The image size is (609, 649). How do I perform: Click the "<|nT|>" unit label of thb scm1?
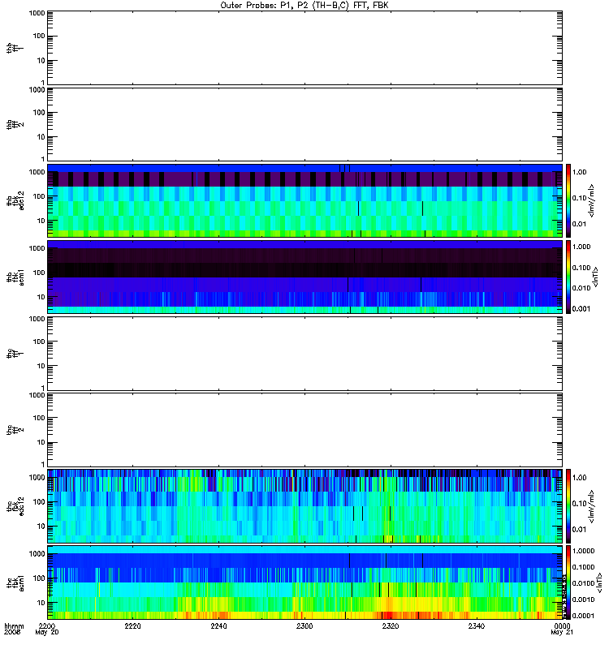596,277
